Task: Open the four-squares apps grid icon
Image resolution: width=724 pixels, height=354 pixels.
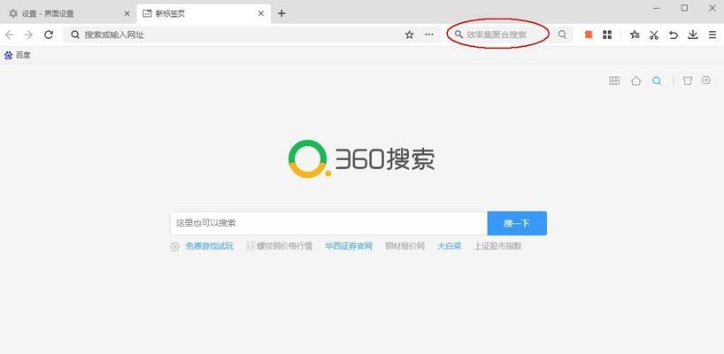Action: pyautogui.click(x=607, y=35)
